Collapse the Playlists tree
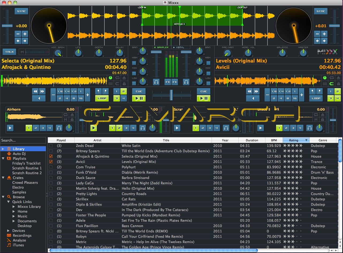Viewport: 343px width, 253px height. (3, 158)
